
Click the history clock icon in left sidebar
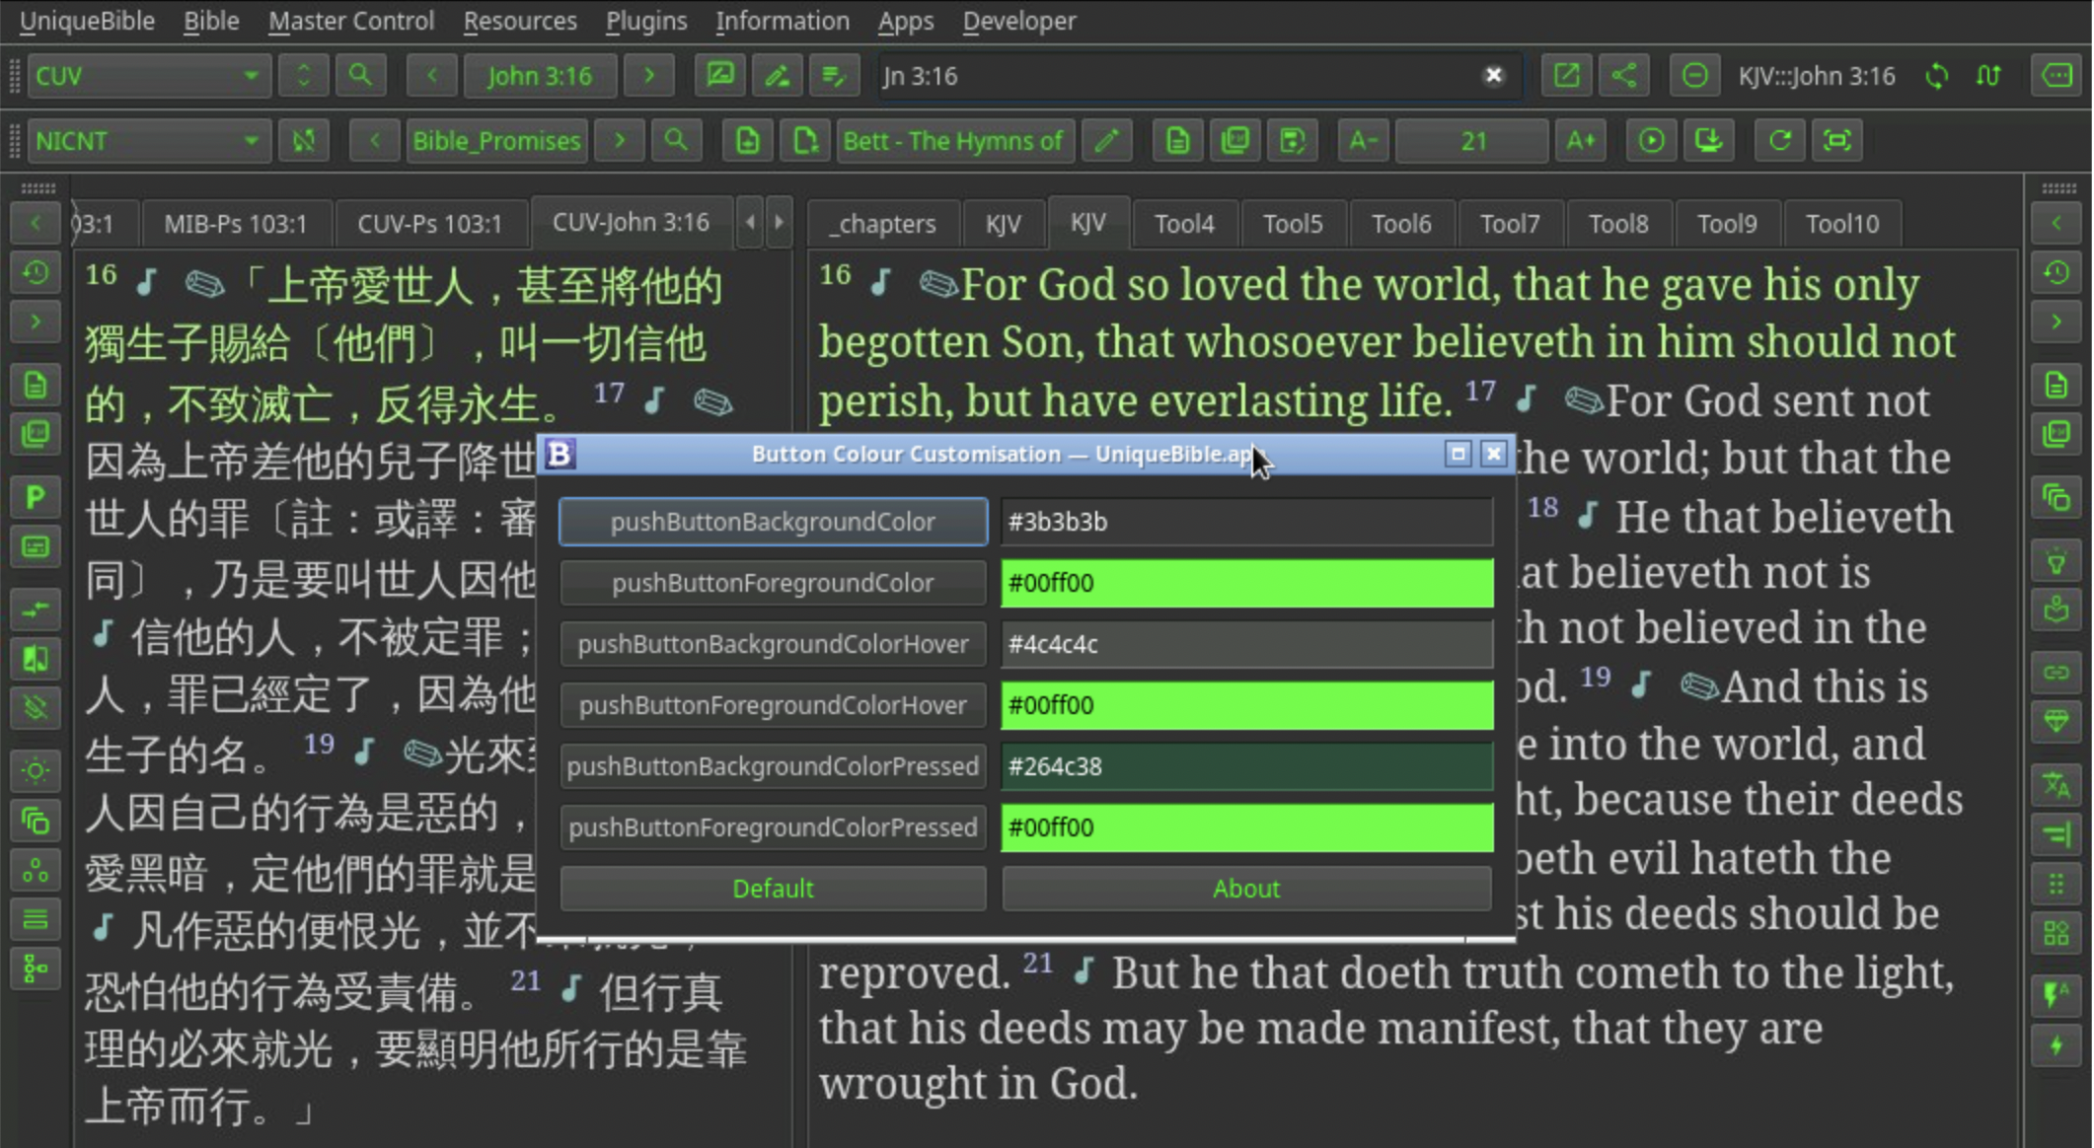coord(36,272)
